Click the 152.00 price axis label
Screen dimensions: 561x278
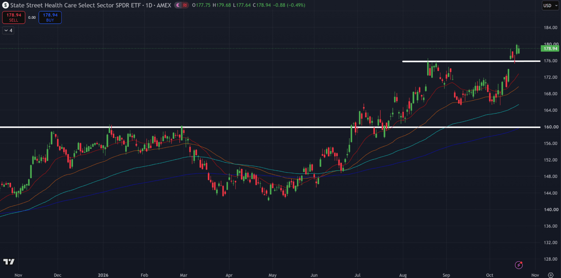click(550, 160)
